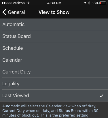108x118 pixels.
Task: Choose Status Board as the view
Action: (x=54, y=36)
